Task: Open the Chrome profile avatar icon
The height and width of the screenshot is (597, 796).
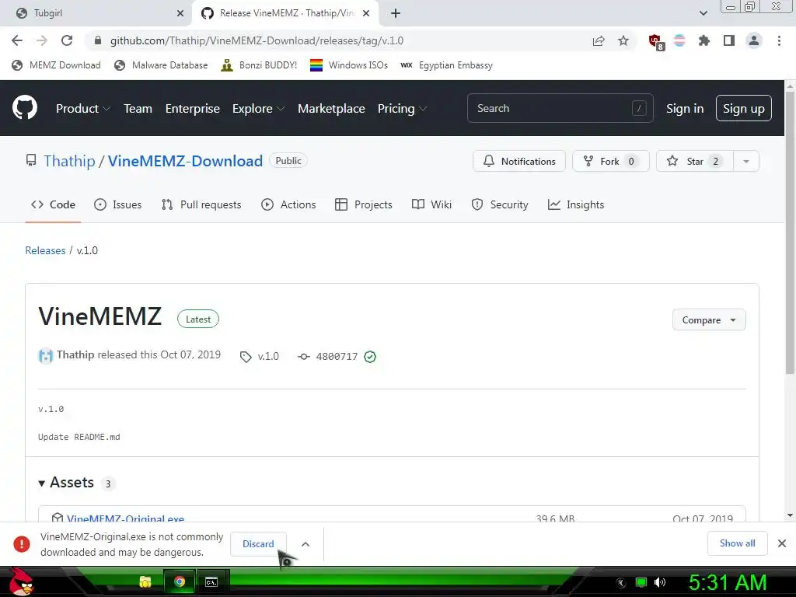Action: (x=754, y=40)
